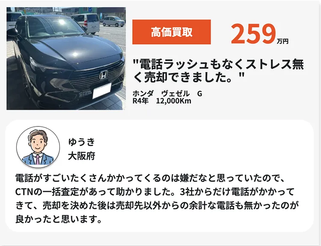The width and height of the screenshot is (321, 246).
Task: Click the black Honda Vezel photo
Action: coord(66,59)
